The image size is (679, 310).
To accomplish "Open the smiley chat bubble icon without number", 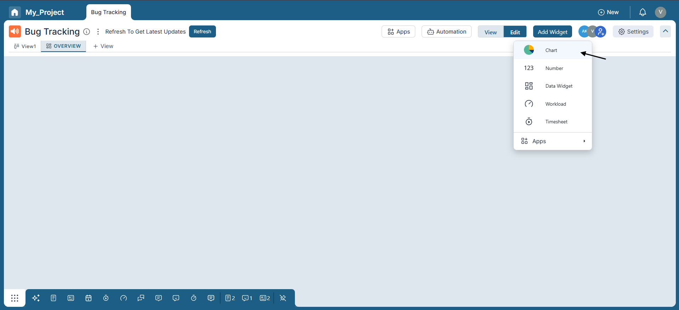I will click(x=176, y=298).
